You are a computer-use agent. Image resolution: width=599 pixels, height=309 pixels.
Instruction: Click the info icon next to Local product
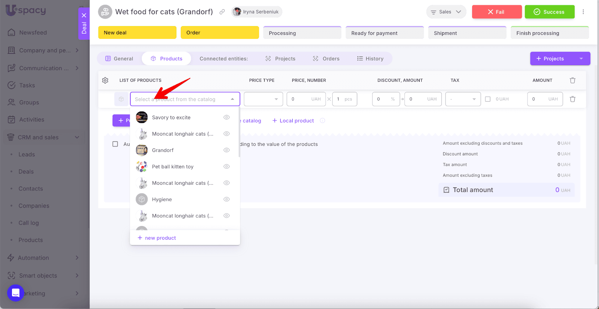tap(322, 120)
